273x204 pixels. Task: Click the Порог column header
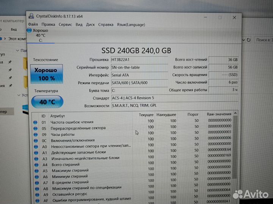pyautogui.click(x=193, y=114)
